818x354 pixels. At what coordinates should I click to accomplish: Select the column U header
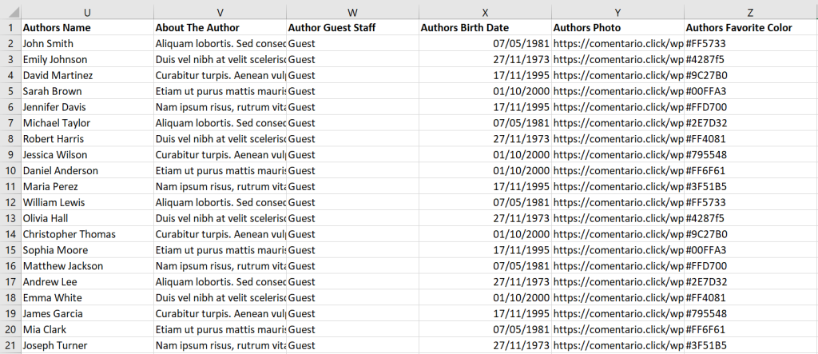[87, 10]
